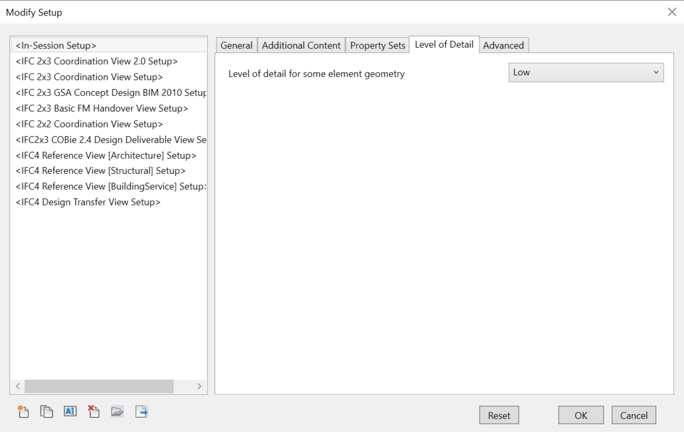
Task: Click the setup list's right scroll arrow
Action: [199, 386]
